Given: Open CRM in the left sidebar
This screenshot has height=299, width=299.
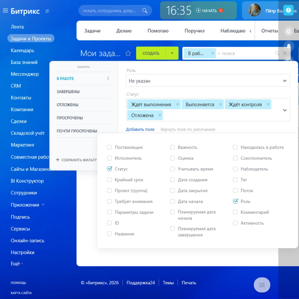Looking at the screenshot, I should click(x=16, y=86).
